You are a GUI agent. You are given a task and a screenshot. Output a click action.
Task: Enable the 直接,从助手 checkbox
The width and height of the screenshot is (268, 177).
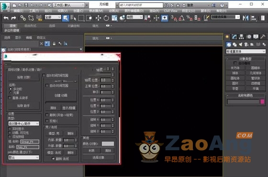click(10, 98)
